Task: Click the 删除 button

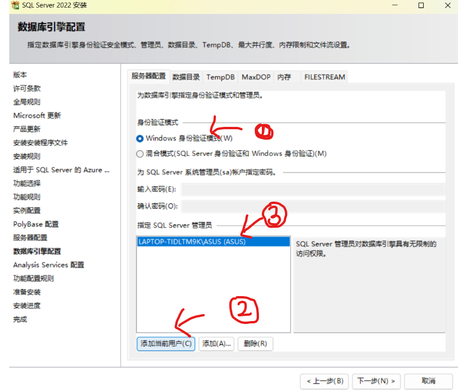Action: [255, 344]
